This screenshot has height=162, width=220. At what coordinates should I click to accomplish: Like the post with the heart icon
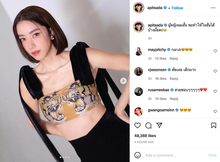(x=137, y=125)
